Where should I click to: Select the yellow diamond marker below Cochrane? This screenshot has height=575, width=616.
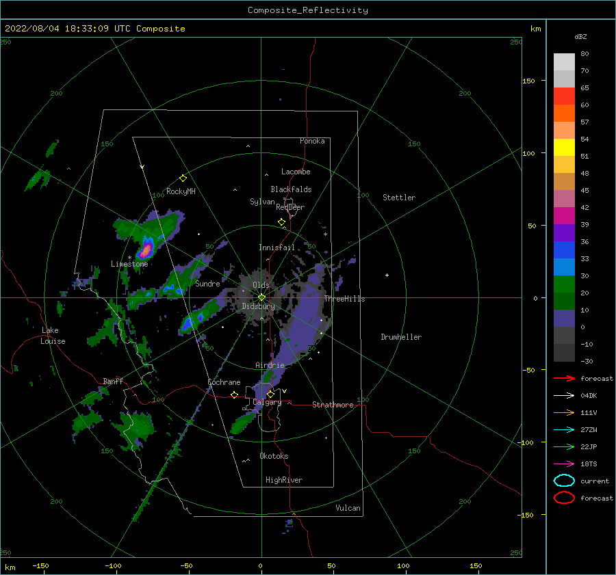click(235, 395)
